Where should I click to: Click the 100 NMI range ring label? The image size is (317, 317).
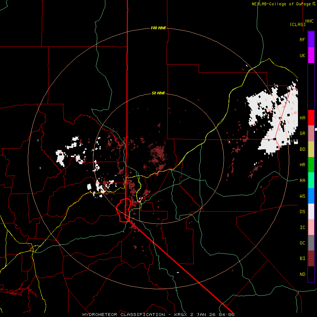click(x=158, y=28)
